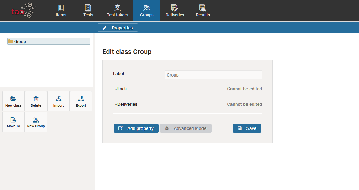This screenshot has height=190, width=359.
Task: Click the Properties tab
Action: click(x=118, y=28)
